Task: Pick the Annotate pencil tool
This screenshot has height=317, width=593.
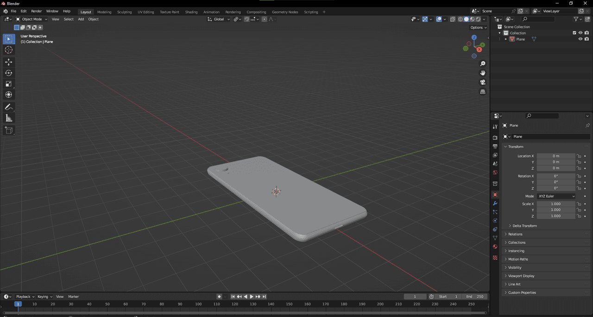Action: pos(9,107)
